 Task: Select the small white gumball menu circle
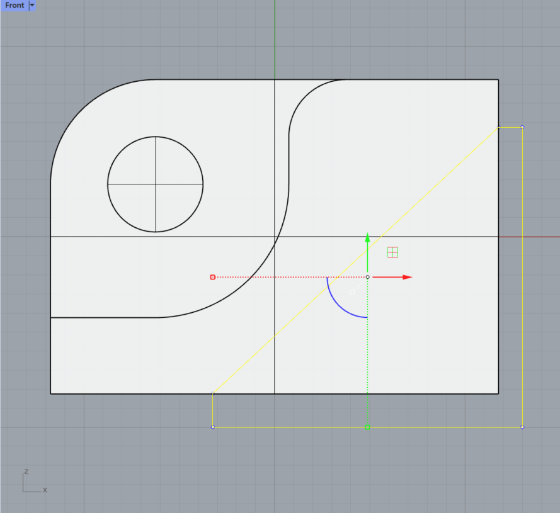(x=352, y=292)
